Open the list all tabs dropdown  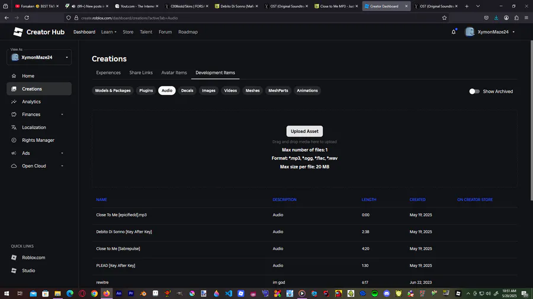(x=478, y=6)
